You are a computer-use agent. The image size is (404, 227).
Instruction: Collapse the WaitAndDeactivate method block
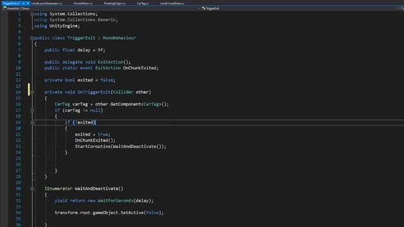click(32, 189)
